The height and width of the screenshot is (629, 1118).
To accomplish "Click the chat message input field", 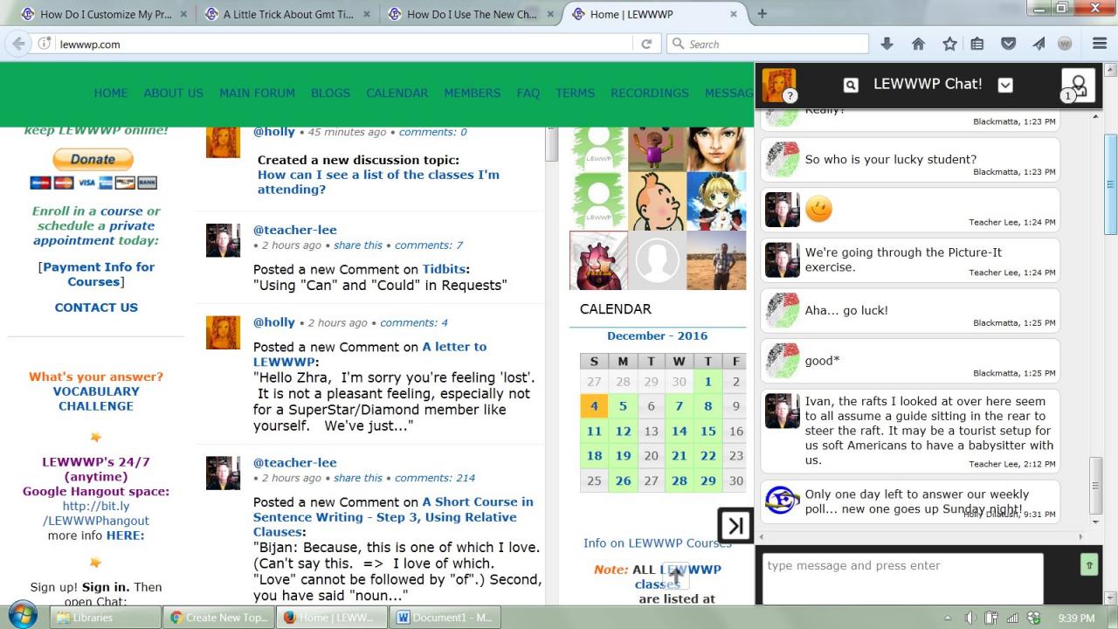I will click(x=903, y=577).
